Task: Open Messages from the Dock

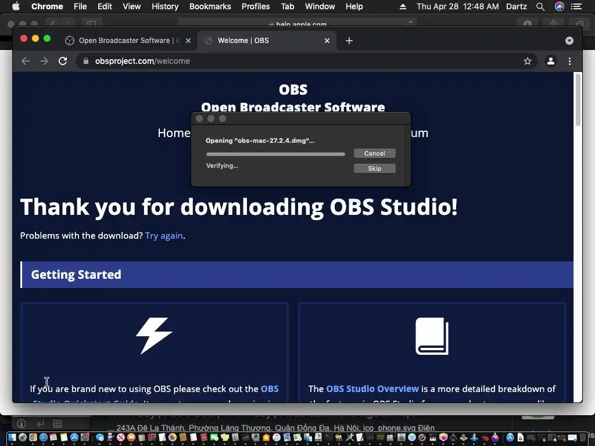Action: point(100,437)
